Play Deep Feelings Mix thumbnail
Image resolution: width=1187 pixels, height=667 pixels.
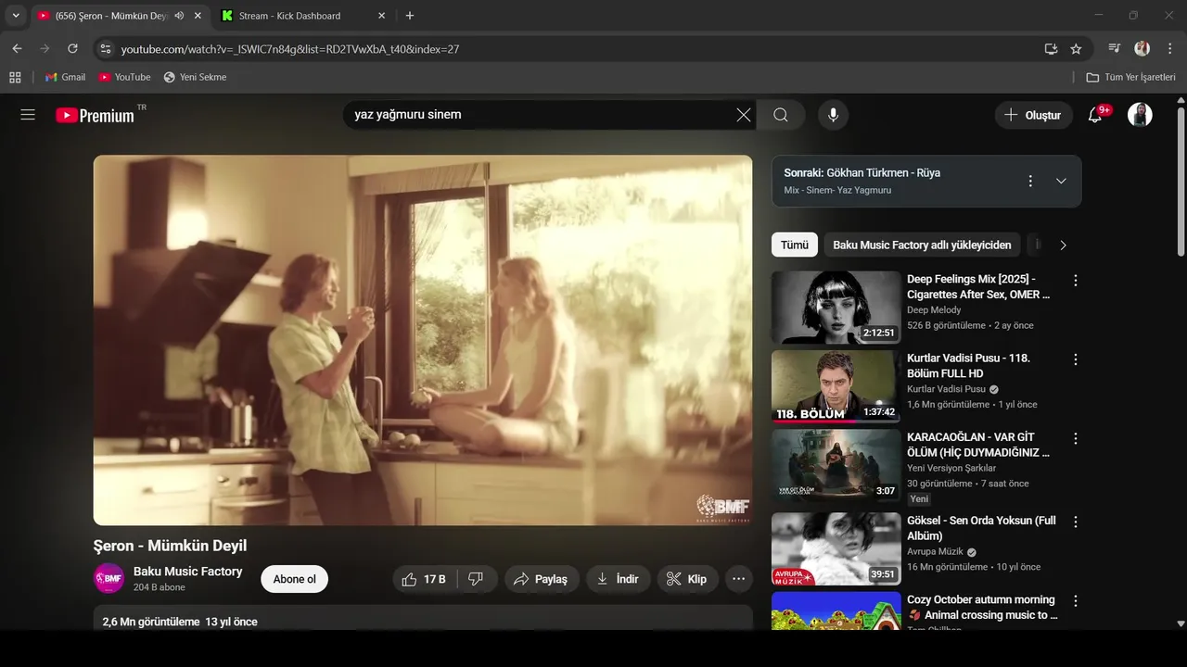[x=836, y=307]
